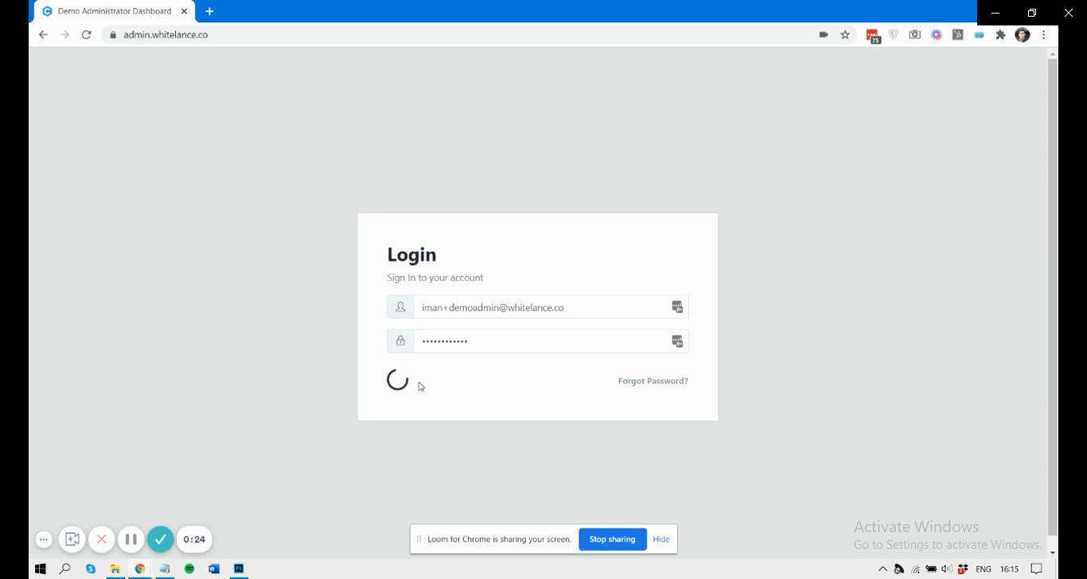The image size is (1087, 579).
Task: Open the grey shield extension
Action: coord(894,35)
